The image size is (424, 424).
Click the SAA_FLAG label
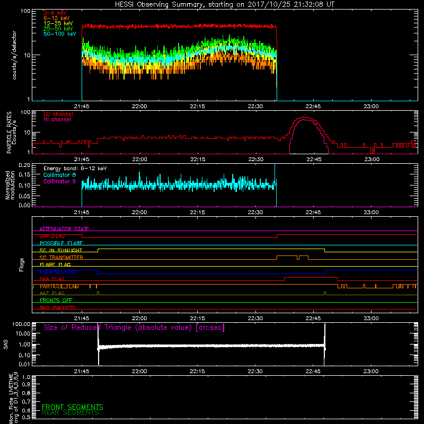tap(52, 279)
